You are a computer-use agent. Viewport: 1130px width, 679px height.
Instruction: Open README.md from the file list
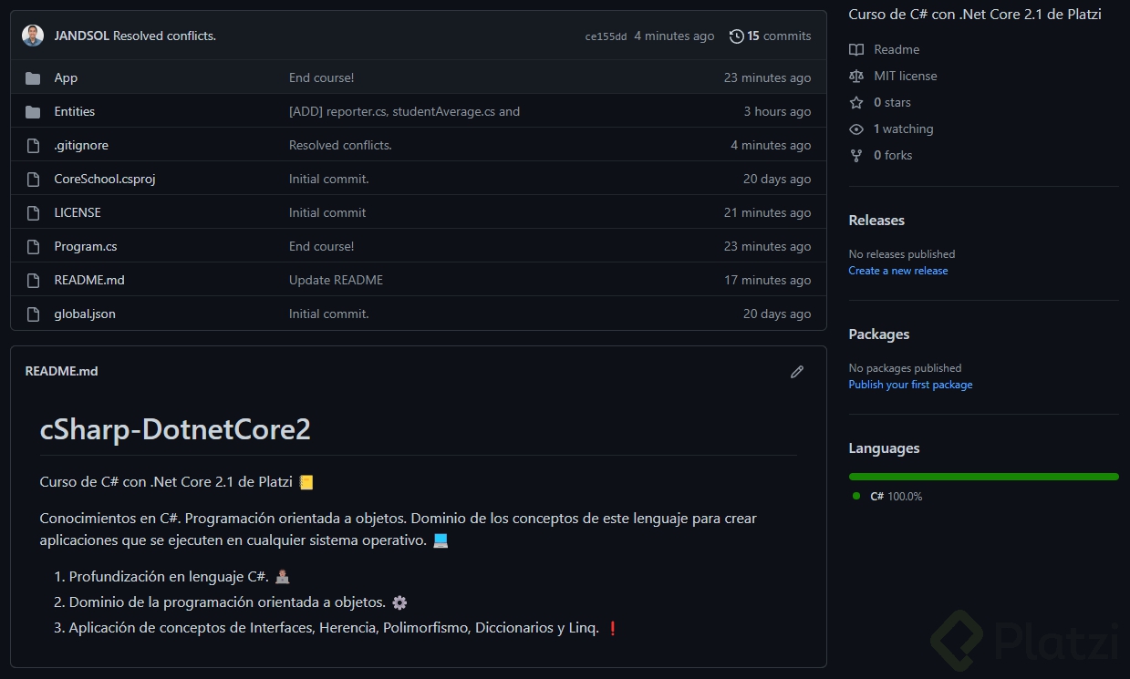click(89, 281)
